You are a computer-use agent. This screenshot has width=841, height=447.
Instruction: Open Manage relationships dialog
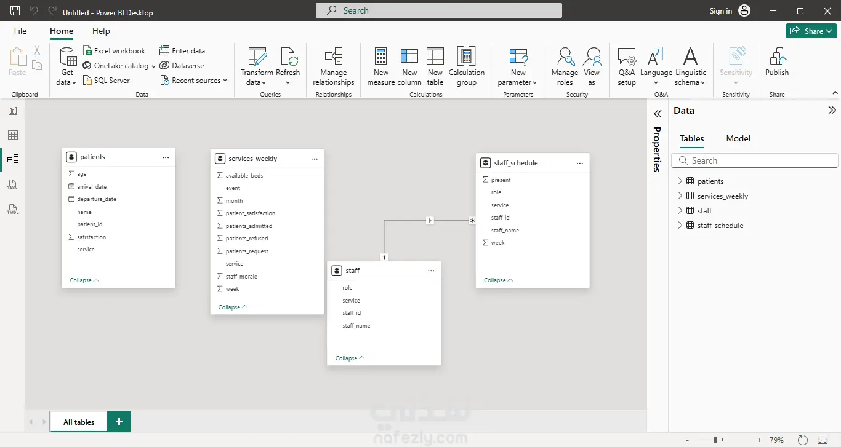334,66
